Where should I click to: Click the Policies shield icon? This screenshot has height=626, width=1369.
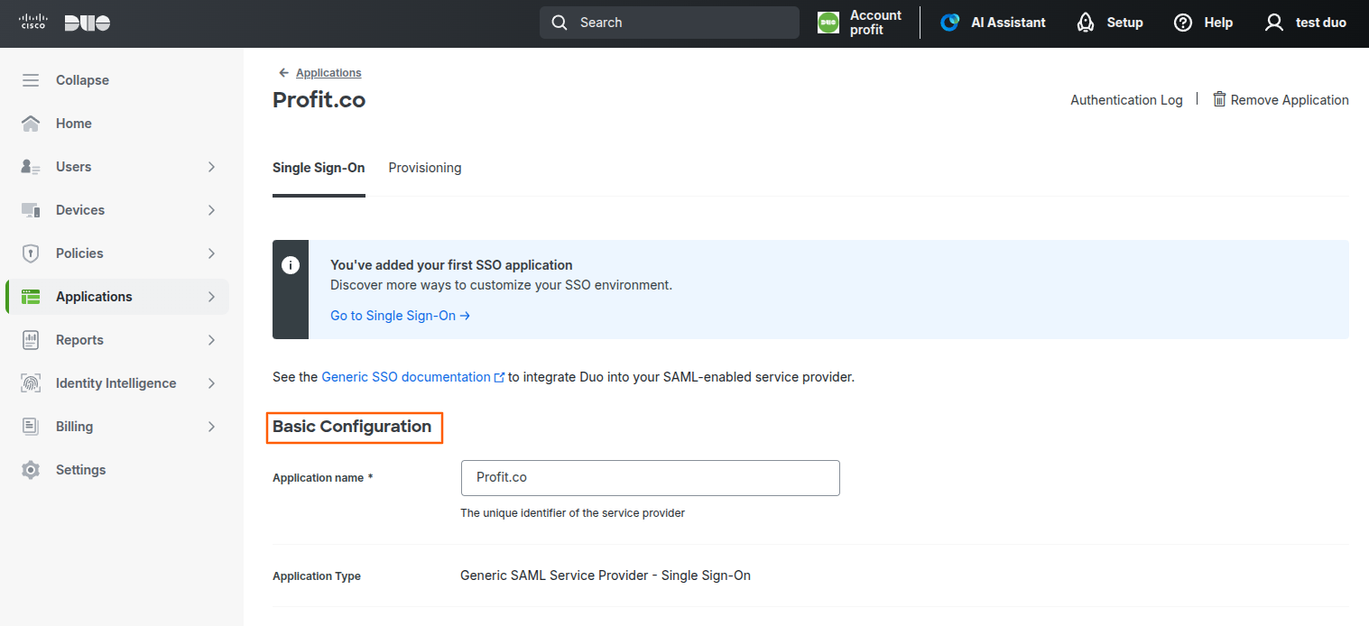[x=31, y=253]
